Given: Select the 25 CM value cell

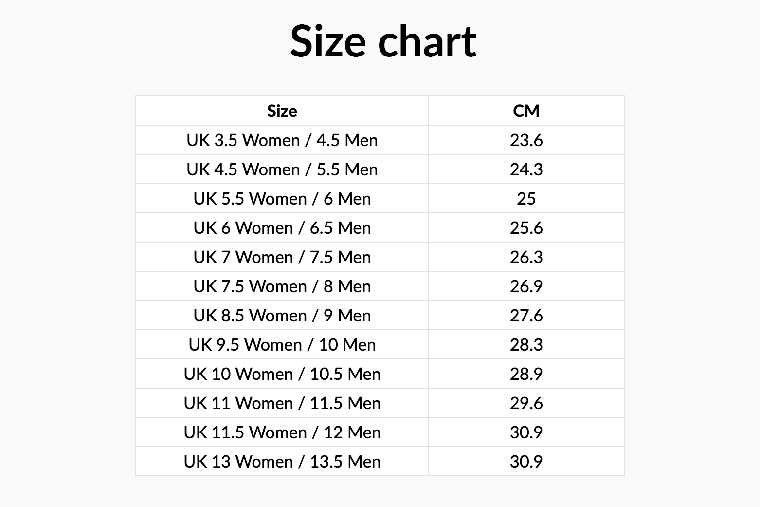Looking at the screenshot, I should click(x=526, y=199).
